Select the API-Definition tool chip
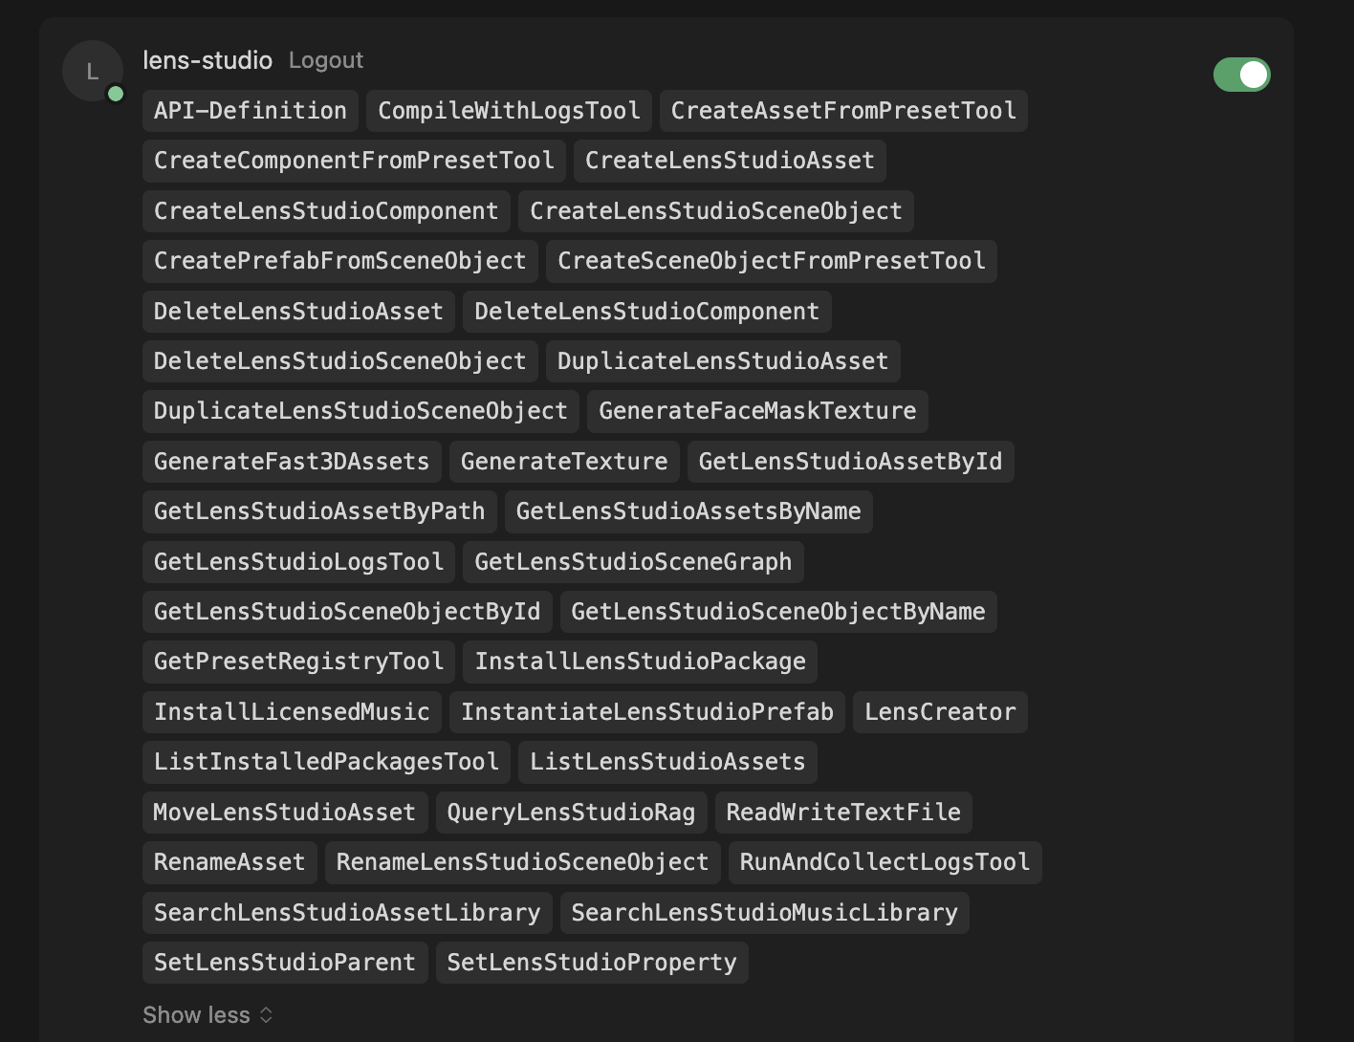1354x1042 pixels. point(251,111)
